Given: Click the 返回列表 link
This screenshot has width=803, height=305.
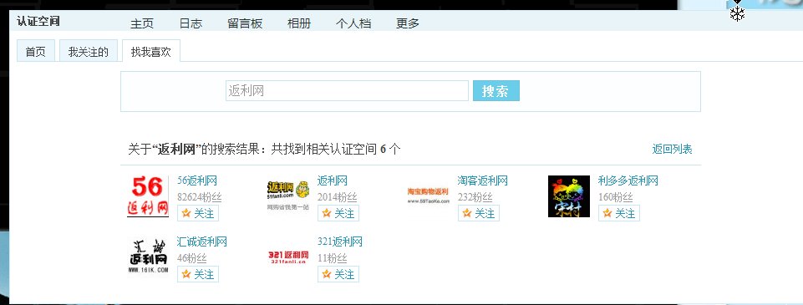Looking at the screenshot, I should pos(672,150).
